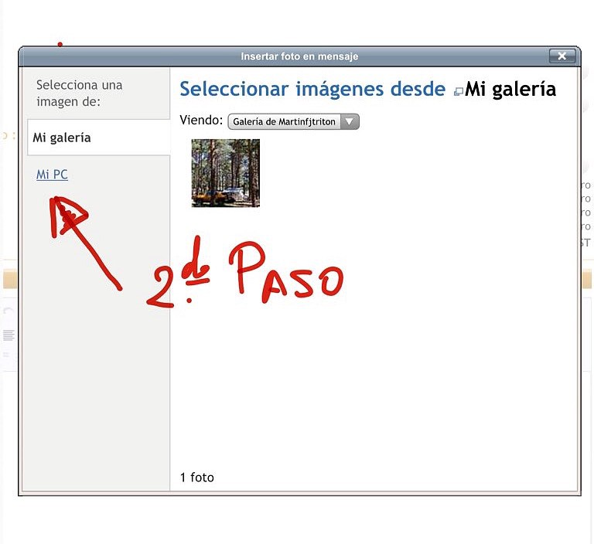Click the 1 foto count text

click(197, 478)
